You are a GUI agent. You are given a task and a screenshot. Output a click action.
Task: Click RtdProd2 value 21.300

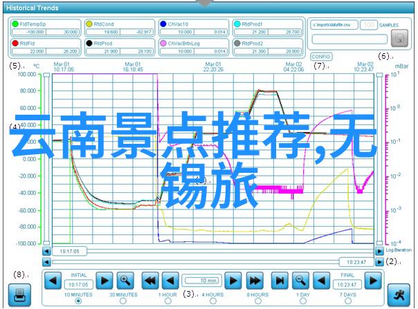point(251,51)
